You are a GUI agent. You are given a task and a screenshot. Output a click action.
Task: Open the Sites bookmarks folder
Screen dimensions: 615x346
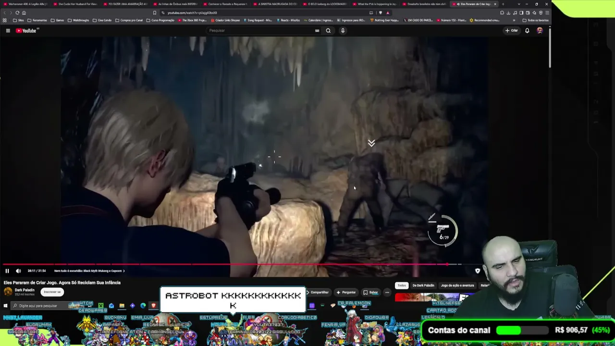tap(18, 20)
